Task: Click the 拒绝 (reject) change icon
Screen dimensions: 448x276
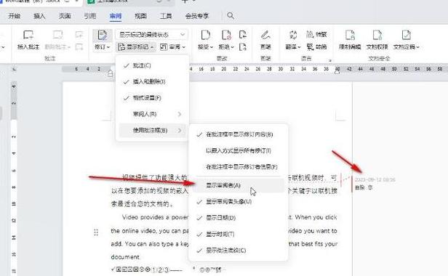Action: tap(226, 35)
